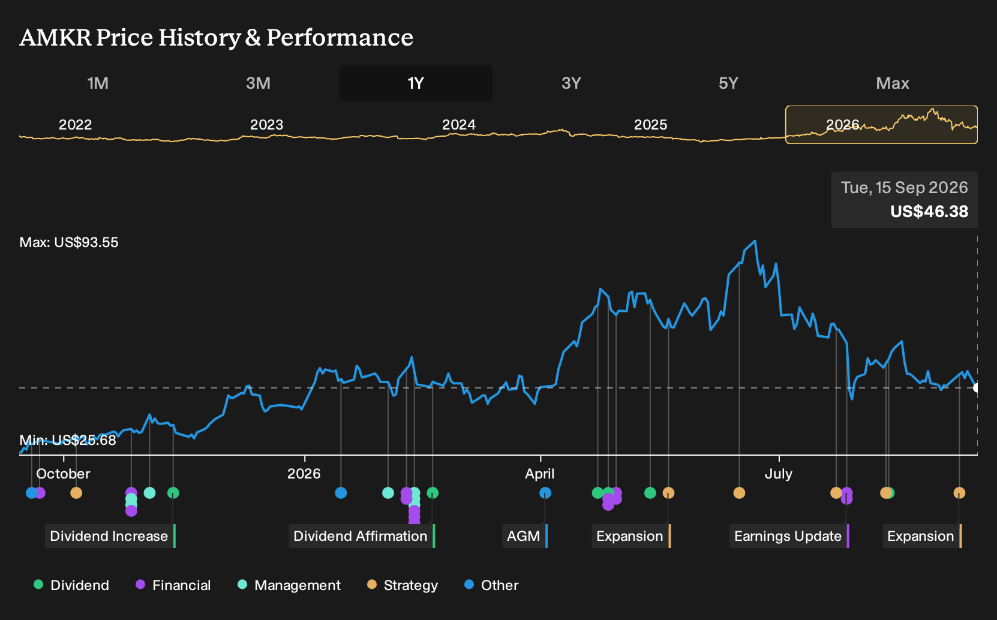The image size is (997, 620).
Task: Select the 1Y range tab
Action: tap(416, 83)
